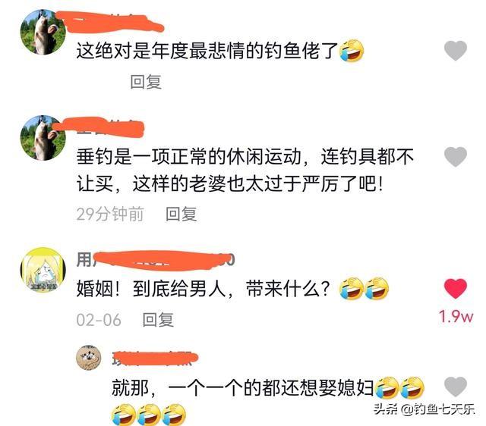486x426 pixels.
Task: Click the 29分钟前 timestamp
Action: click(109, 214)
